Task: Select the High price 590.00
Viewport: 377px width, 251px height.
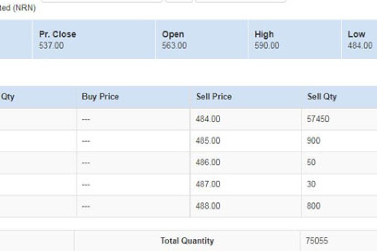Action: point(267,46)
